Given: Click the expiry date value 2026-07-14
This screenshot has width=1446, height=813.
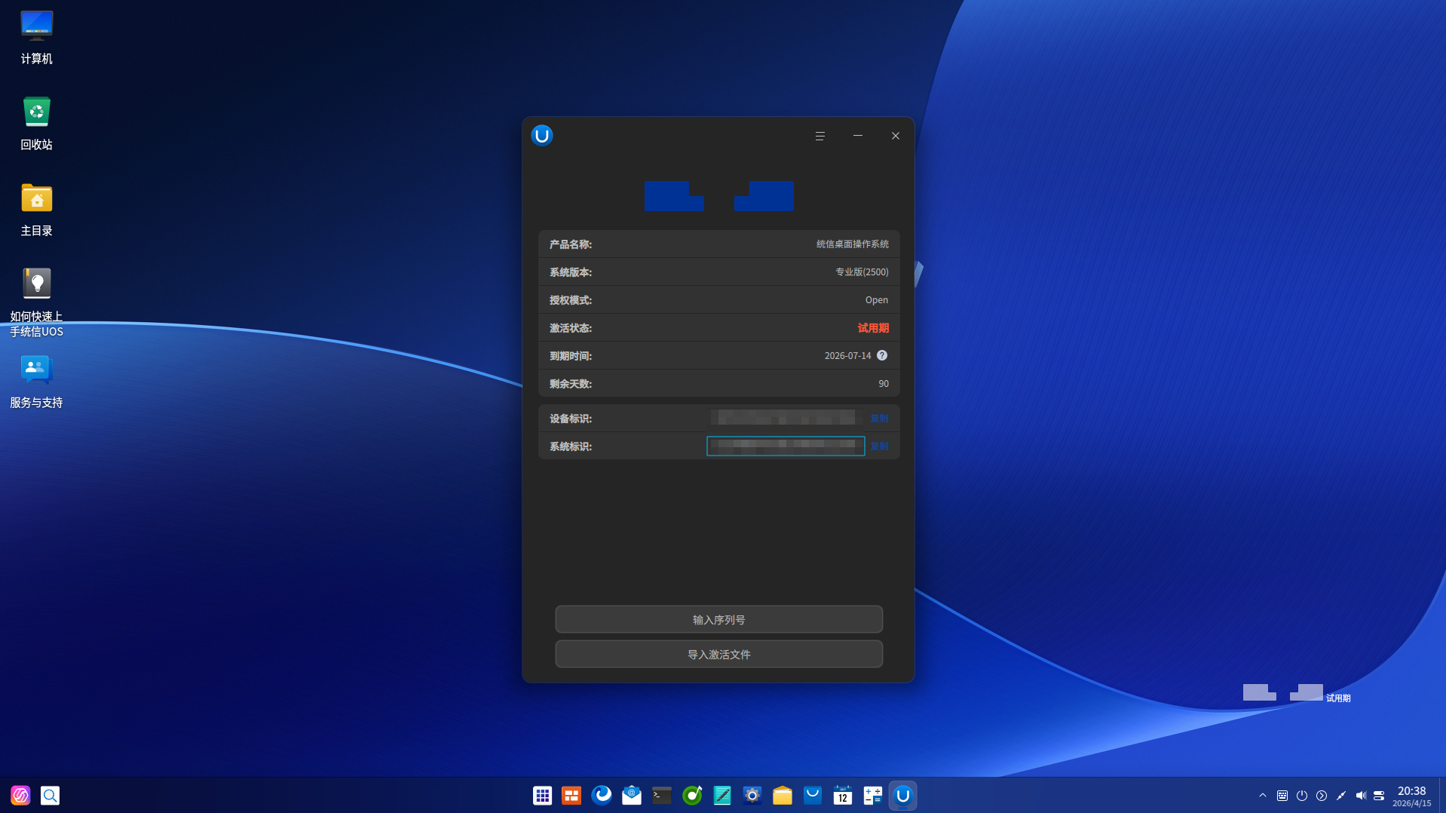Looking at the screenshot, I should pyautogui.click(x=847, y=356).
